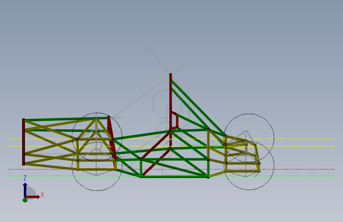Click the blue Z axis arrow on triad
The height and width of the screenshot is (222, 343).
25,190
